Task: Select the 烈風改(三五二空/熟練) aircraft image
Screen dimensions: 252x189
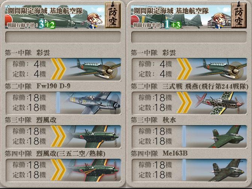Action: point(93,170)
